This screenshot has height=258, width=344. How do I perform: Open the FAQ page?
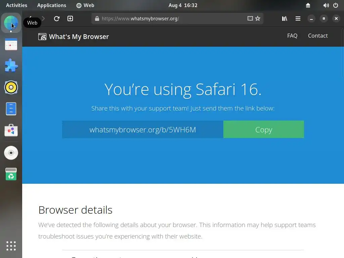click(292, 36)
